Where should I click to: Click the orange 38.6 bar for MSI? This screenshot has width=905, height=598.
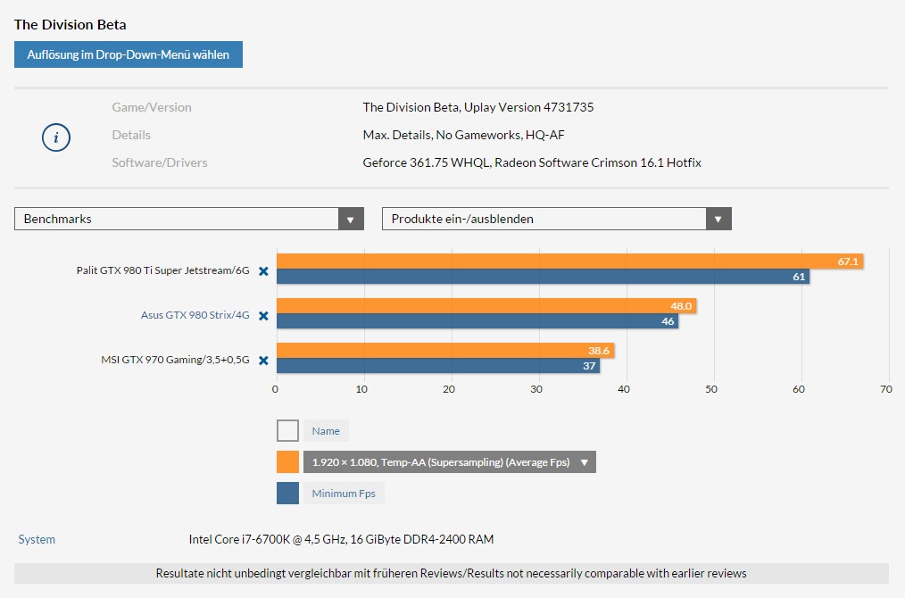[445, 351]
